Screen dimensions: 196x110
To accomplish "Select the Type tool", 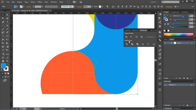I will click(x=7, y=22).
